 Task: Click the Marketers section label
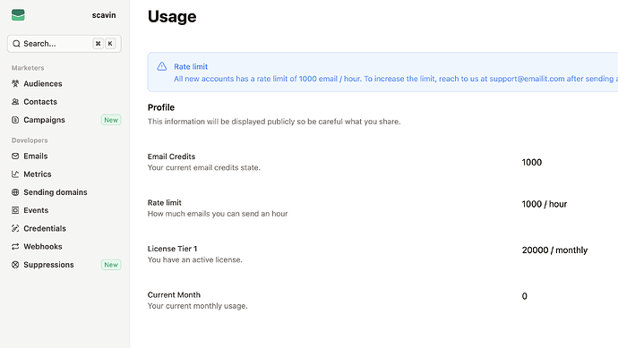pyautogui.click(x=28, y=68)
